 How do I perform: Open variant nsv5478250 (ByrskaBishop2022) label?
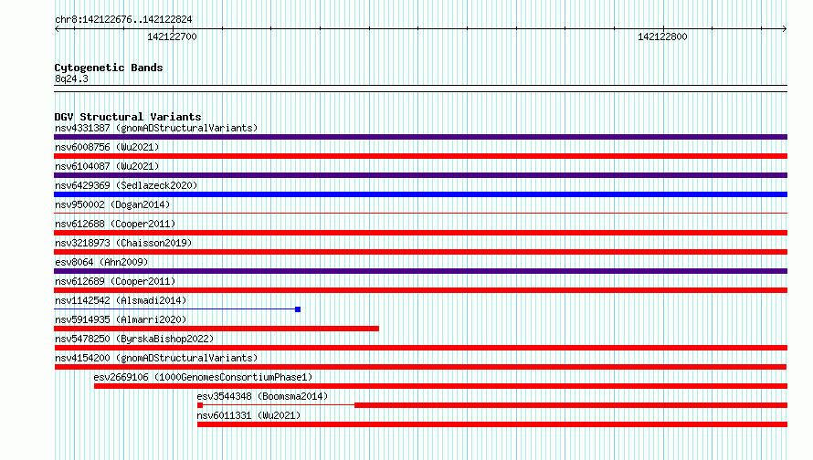[134, 339]
